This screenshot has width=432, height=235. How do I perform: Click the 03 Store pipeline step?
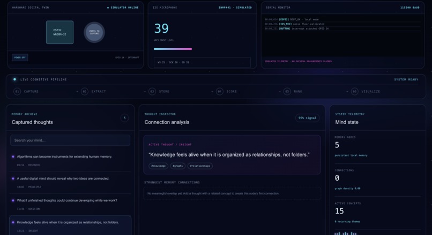pyautogui.click(x=159, y=91)
